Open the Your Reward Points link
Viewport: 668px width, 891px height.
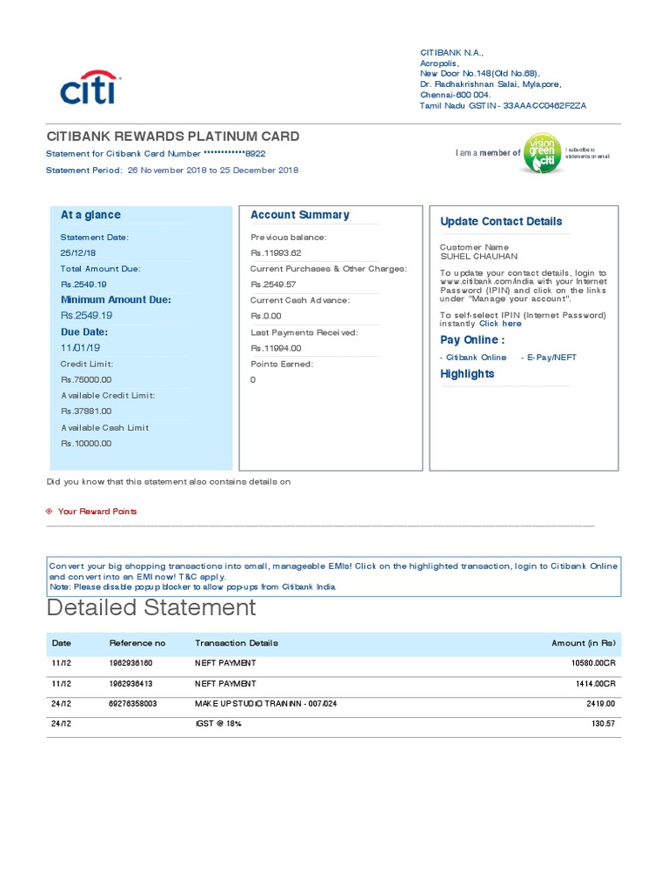click(x=97, y=512)
